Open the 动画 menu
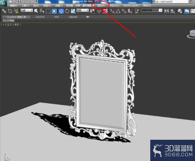 [x=78, y=6]
